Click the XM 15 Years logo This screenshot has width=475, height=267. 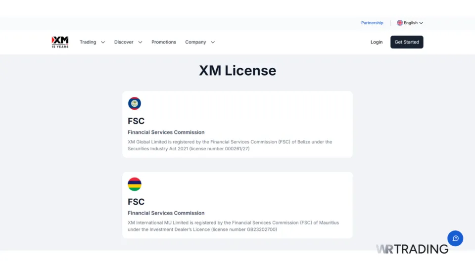pyautogui.click(x=60, y=42)
